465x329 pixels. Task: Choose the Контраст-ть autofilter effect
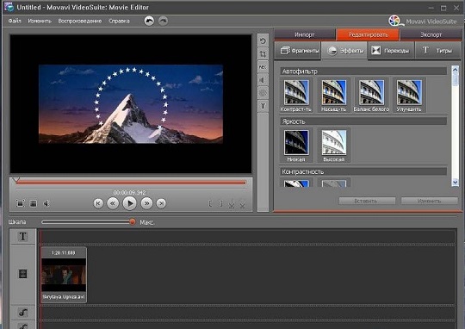(x=296, y=96)
